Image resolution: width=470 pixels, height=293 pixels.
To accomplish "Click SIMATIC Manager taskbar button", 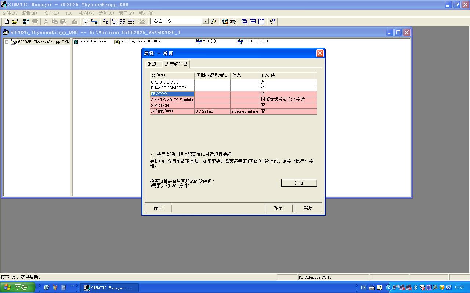I will (109, 288).
